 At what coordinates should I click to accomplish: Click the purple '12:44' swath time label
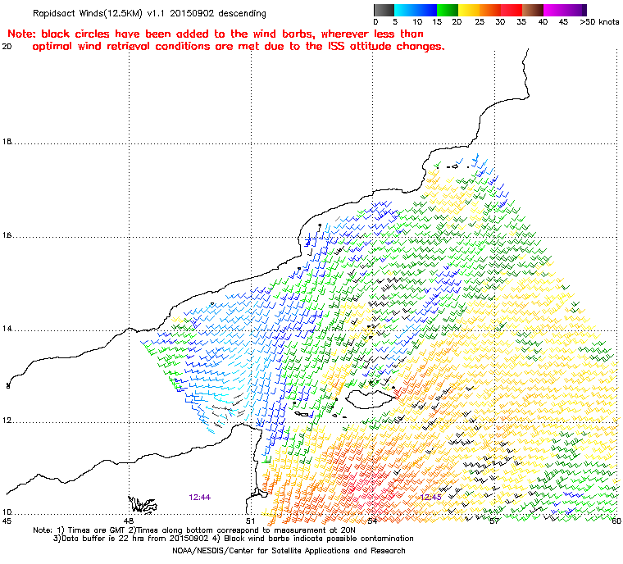[199, 498]
